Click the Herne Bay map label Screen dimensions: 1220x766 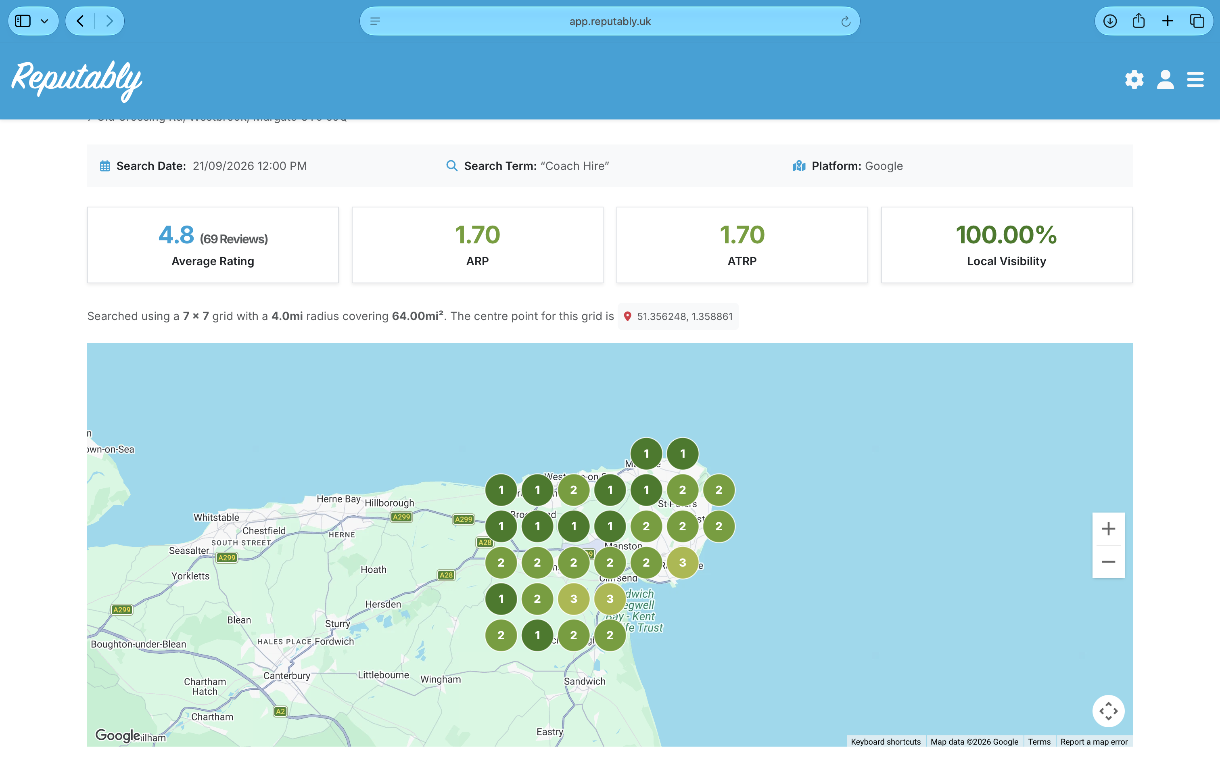[x=338, y=499]
